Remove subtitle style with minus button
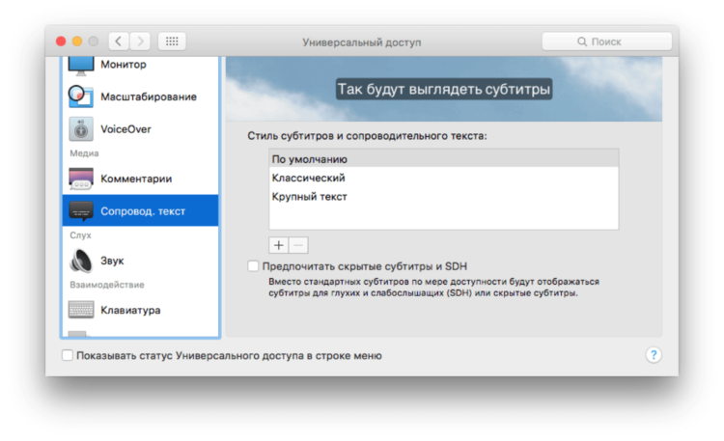This screenshot has height=441, width=724. (298, 245)
